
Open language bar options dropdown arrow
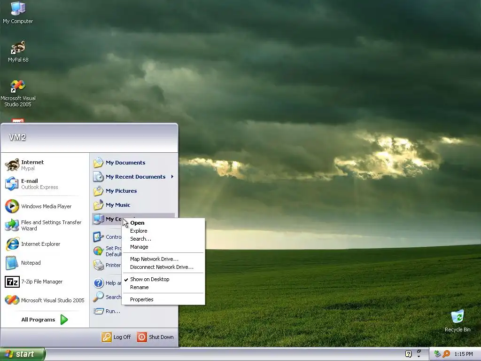[419, 356]
